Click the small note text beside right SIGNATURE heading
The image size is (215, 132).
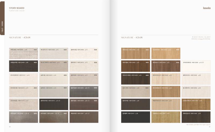click(201, 38)
